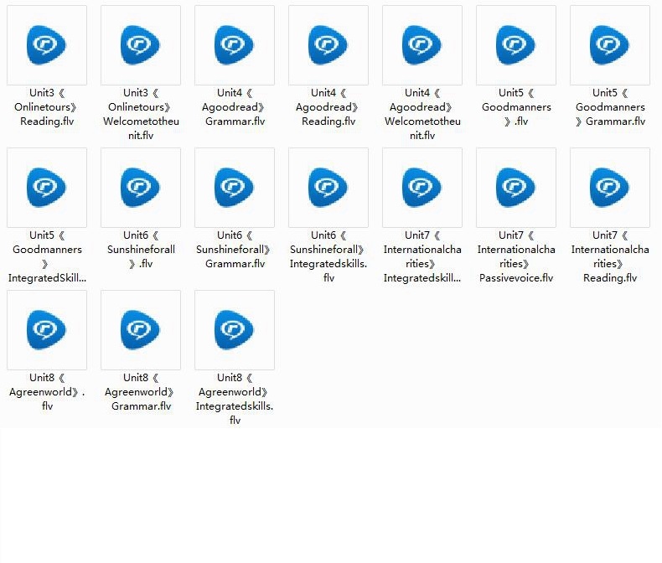Pick the Unit7 Internationalcharities Passivevoice.flv icon

(516, 188)
